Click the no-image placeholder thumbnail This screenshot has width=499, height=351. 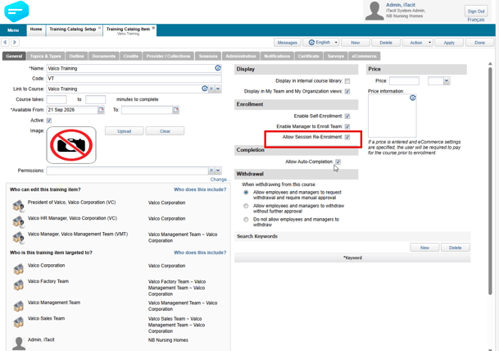pyautogui.click(x=71, y=145)
